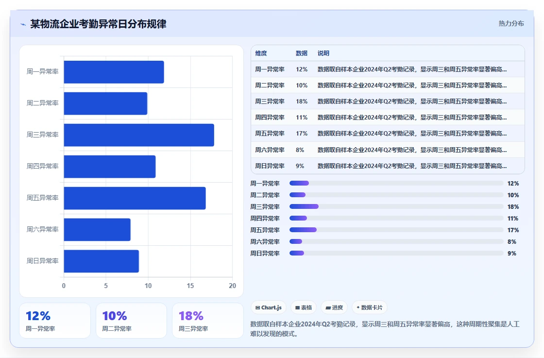Click the 周一异常率 progress bar
Screen dimensions: 544x358
pyautogui.click(x=396, y=183)
